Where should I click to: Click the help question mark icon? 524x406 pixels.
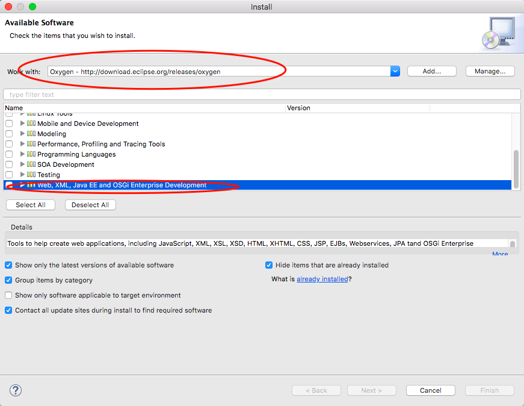[x=16, y=390]
